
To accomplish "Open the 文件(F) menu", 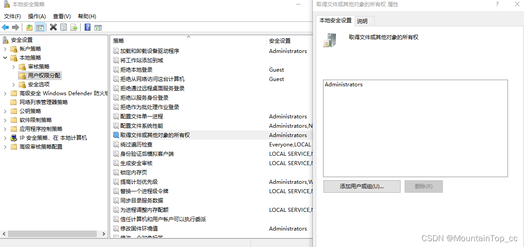I will click(x=12, y=16).
